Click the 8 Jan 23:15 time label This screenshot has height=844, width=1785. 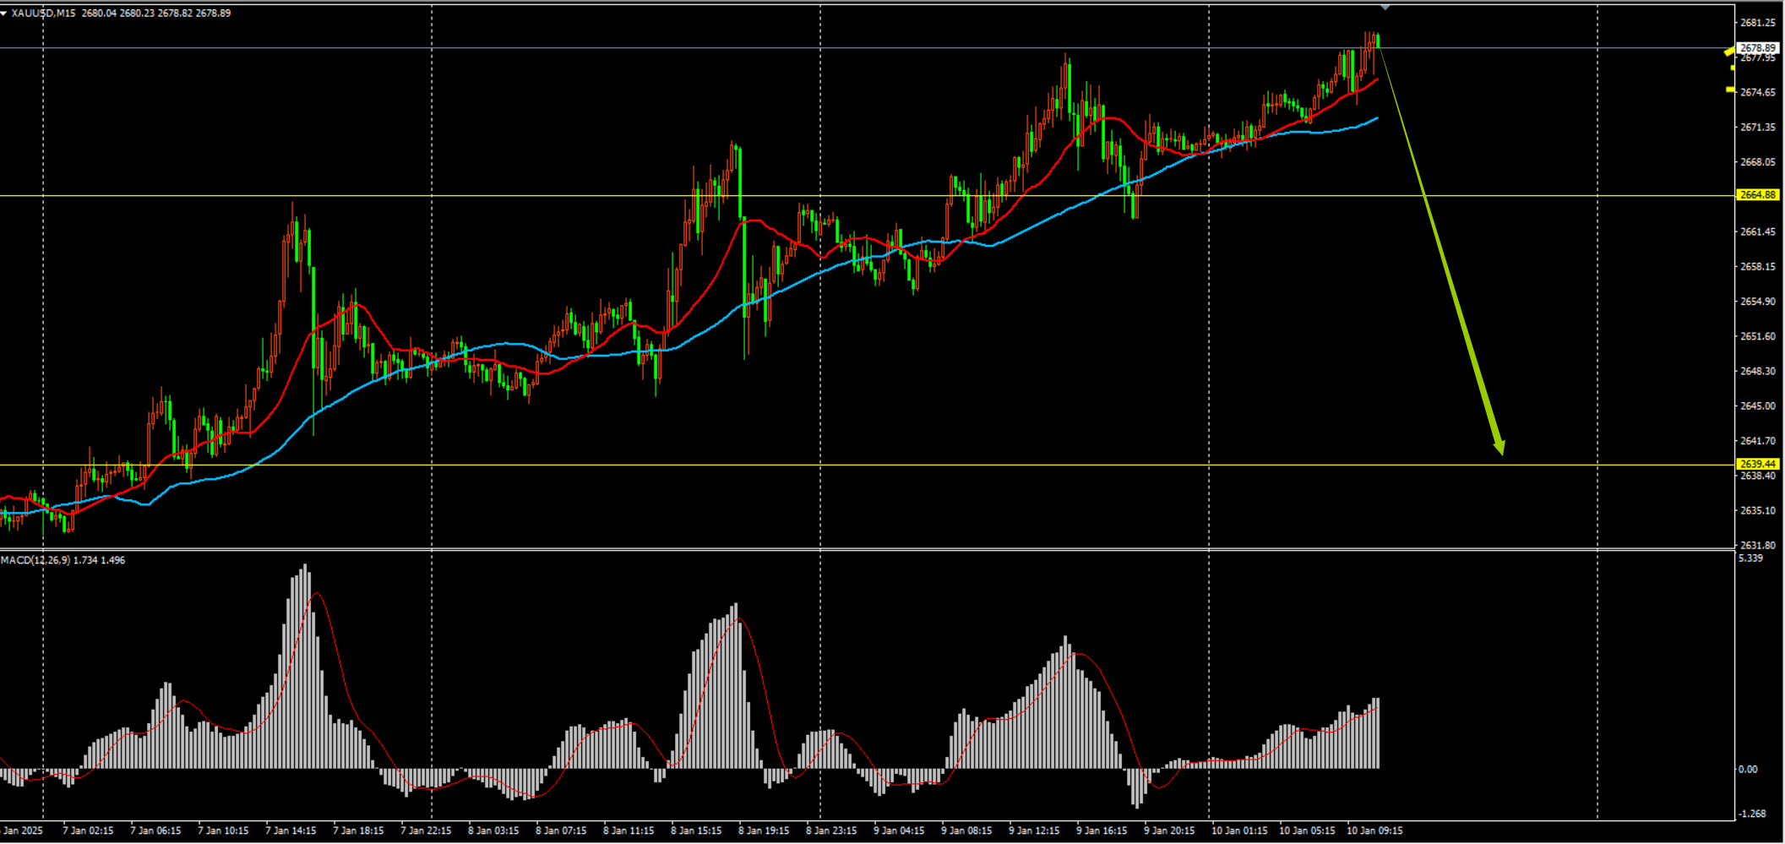[x=832, y=831]
